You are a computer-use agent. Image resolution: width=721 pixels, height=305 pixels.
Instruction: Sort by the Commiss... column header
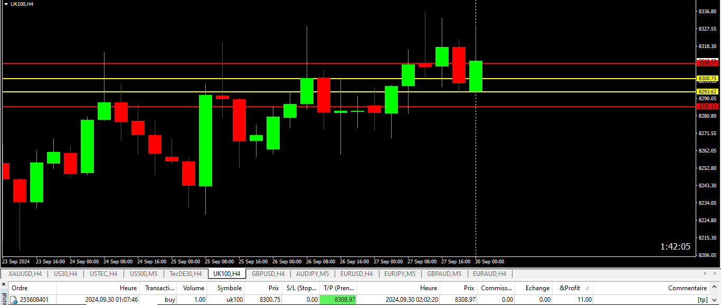(x=496, y=288)
